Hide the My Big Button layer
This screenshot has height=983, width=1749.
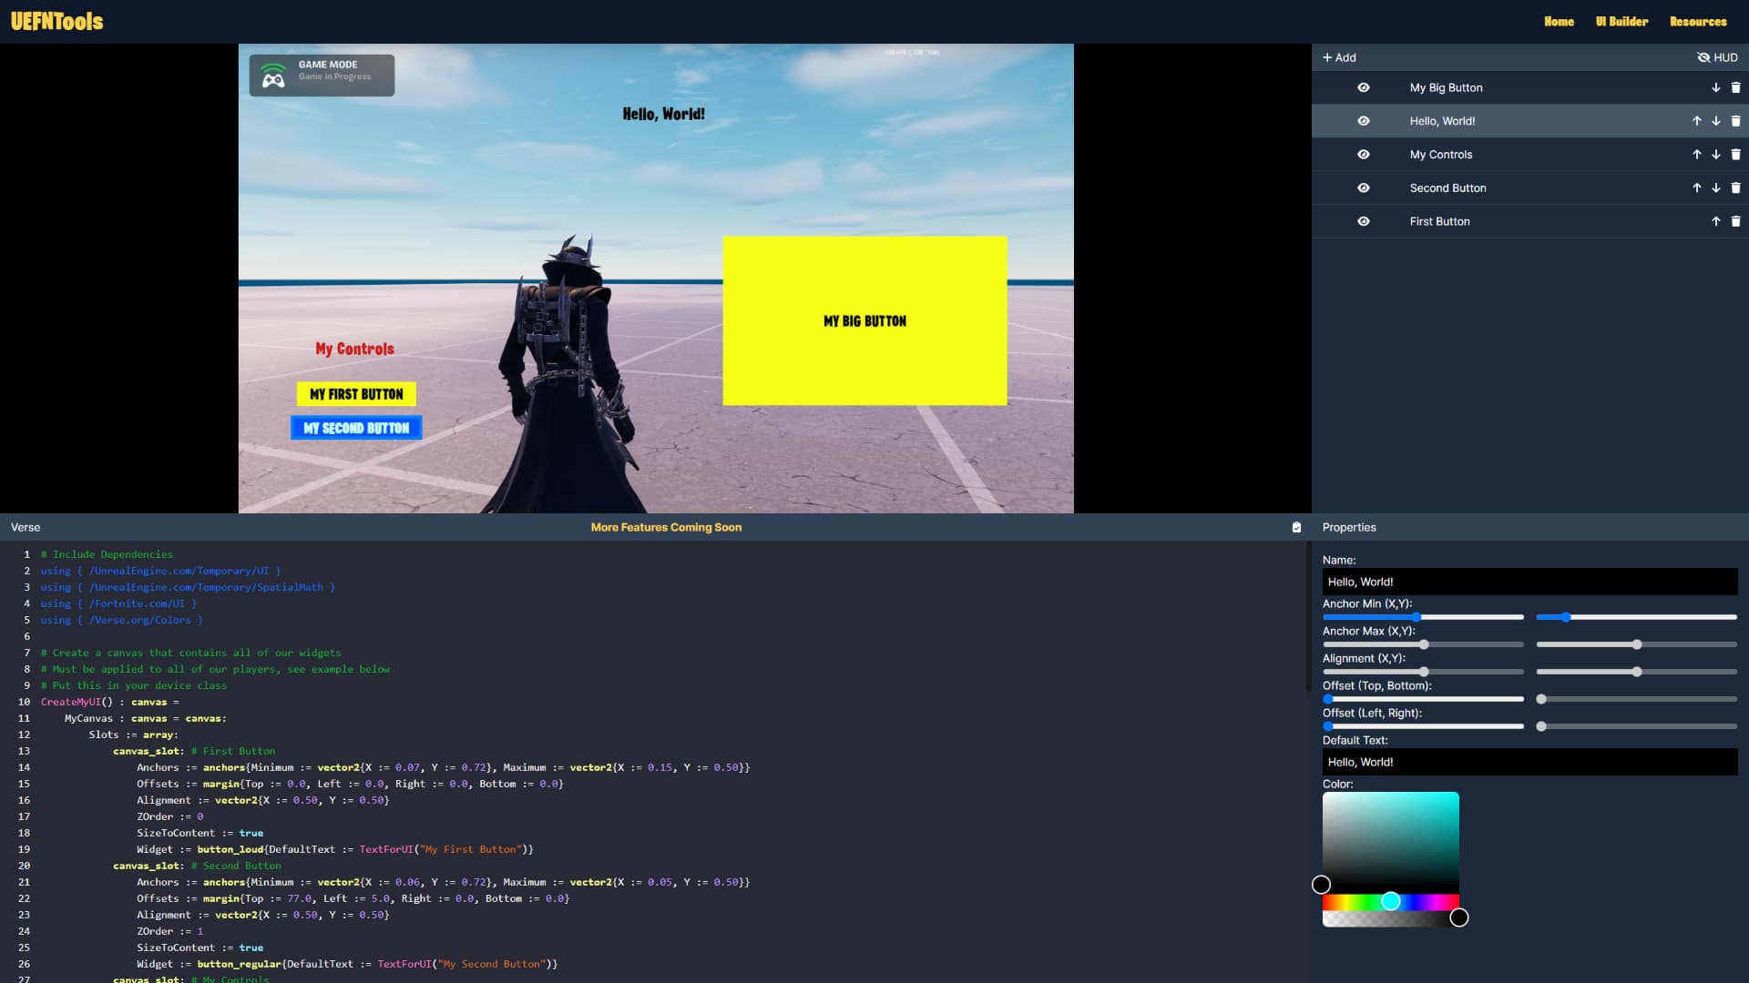pyautogui.click(x=1363, y=87)
